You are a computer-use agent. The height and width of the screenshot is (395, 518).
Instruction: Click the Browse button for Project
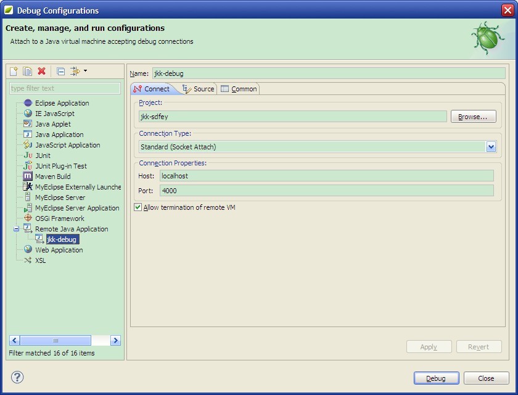tap(473, 116)
